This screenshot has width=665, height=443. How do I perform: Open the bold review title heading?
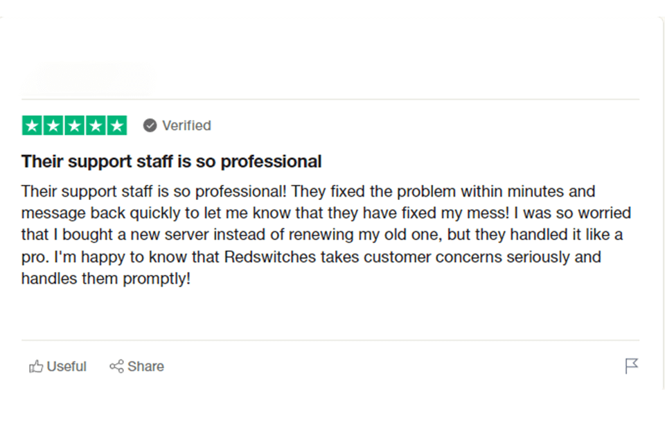pyautogui.click(x=171, y=161)
